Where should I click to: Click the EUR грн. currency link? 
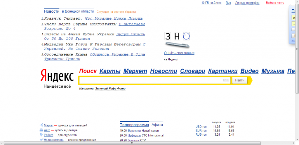pos(201,131)
